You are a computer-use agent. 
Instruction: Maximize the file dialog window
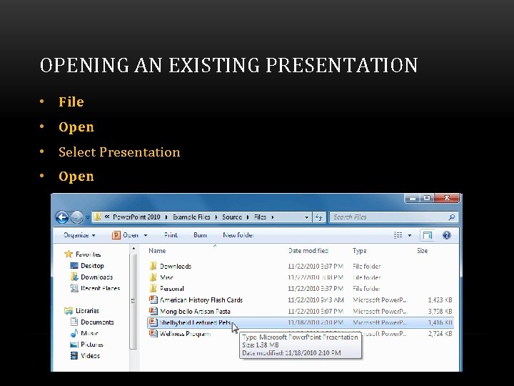point(426,198)
